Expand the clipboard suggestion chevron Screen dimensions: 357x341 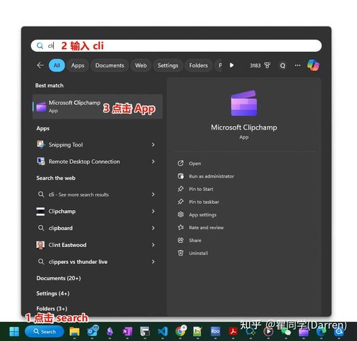(153, 228)
